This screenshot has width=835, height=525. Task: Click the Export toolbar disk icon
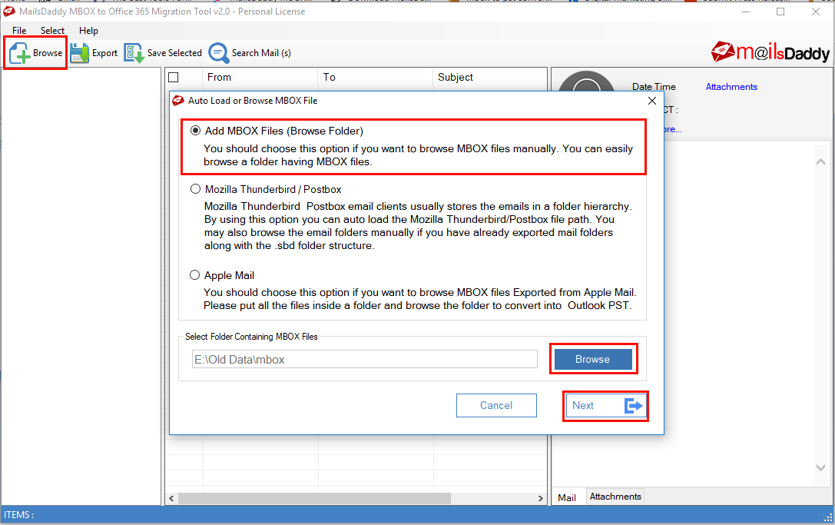tap(79, 53)
